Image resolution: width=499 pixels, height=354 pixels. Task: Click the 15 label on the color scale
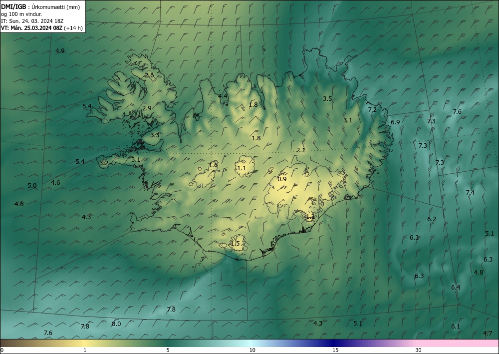335,350
